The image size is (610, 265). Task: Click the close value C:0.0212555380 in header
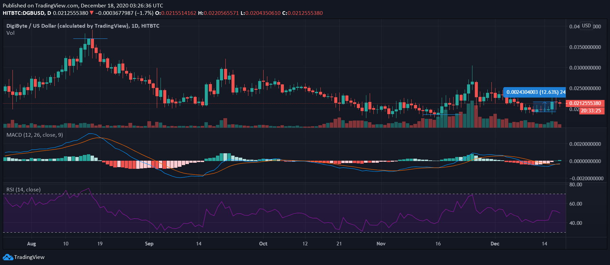(x=302, y=13)
